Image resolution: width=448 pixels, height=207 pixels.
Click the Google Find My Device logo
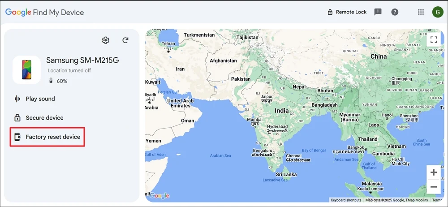tap(45, 12)
